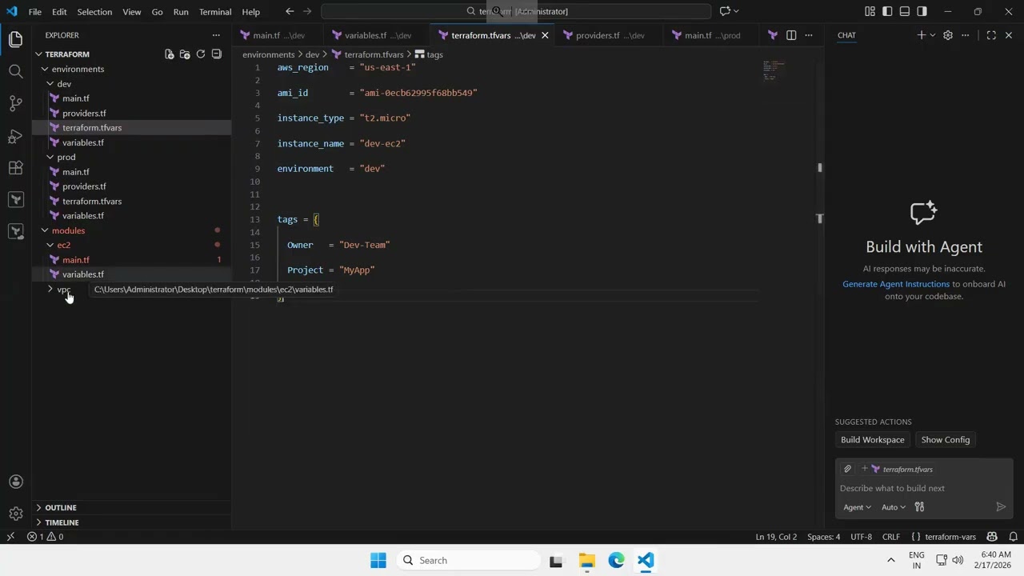Screen dimensions: 1024x576
Task: Click the New File icon in Explorer
Action: coord(170,54)
